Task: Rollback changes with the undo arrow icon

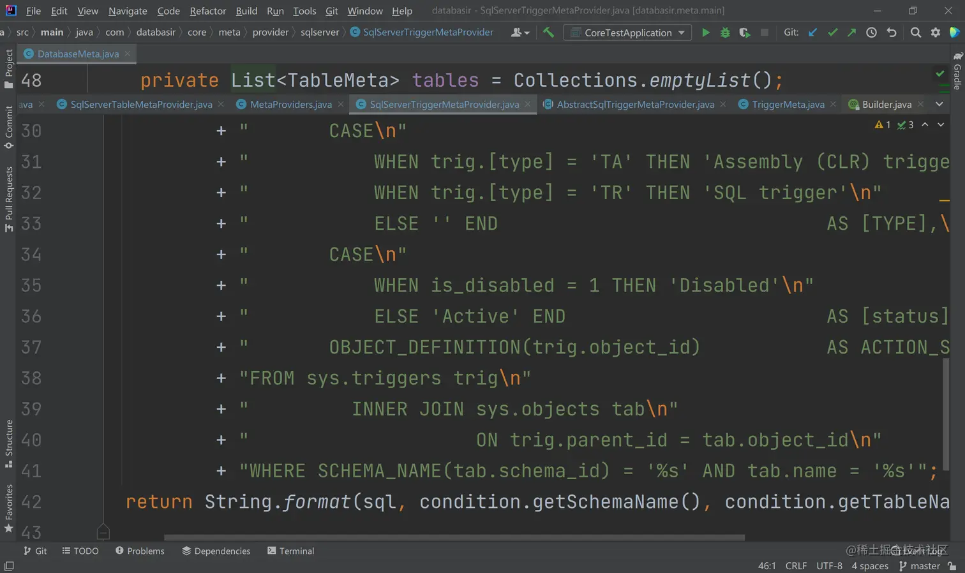Action: tap(892, 33)
